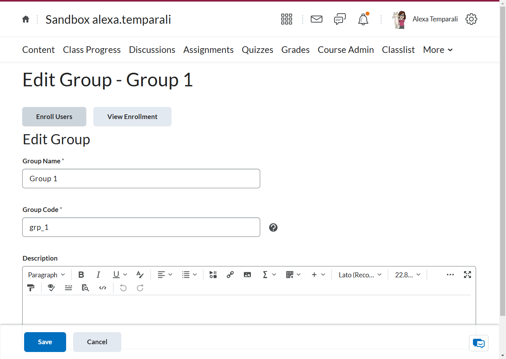Select the format painter tool
The width and height of the screenshot is (506, 359).
click(x=31, y=288)
